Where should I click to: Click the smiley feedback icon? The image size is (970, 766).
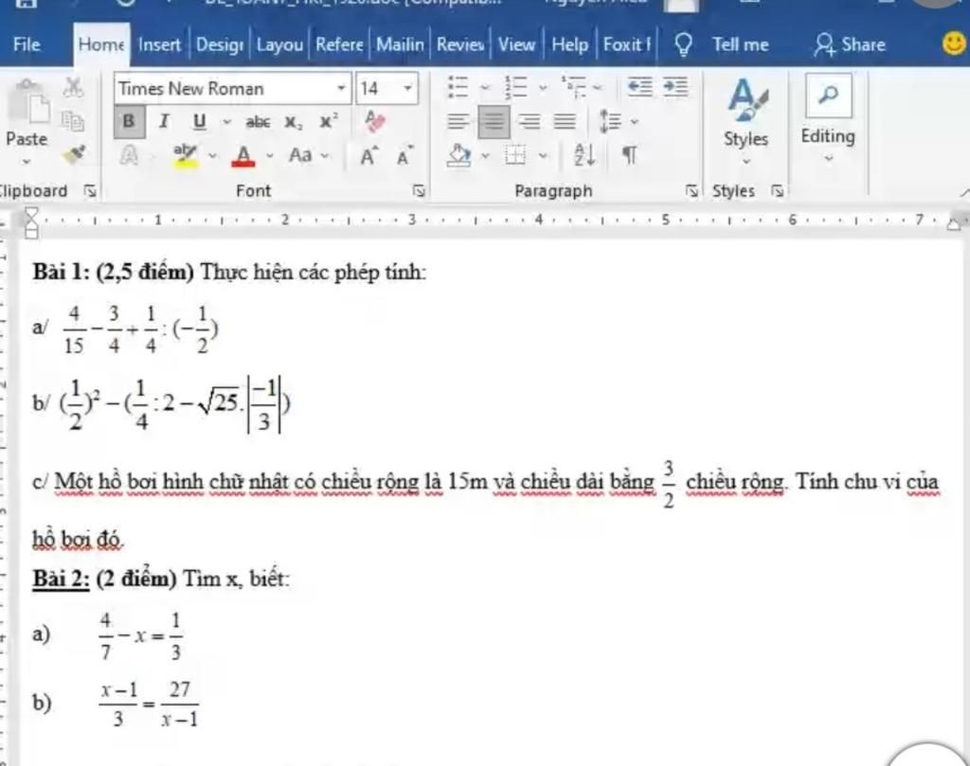pyautogui.click(x=954, y=44)
